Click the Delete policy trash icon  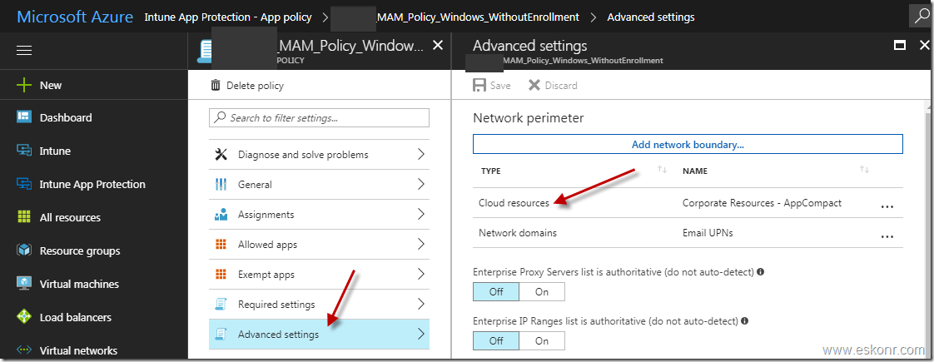[x=216, y=85]
